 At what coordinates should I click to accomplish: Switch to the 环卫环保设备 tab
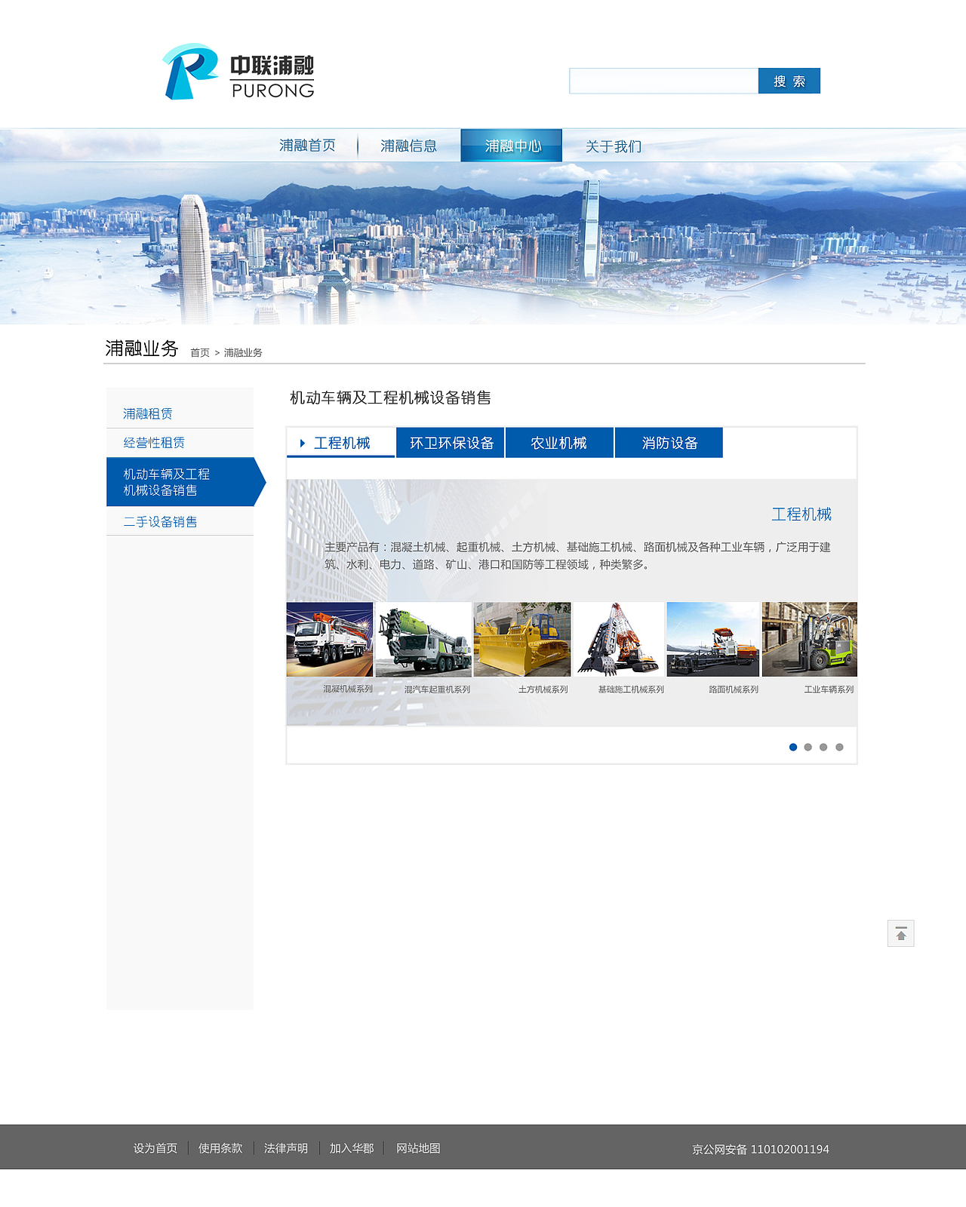451,443
